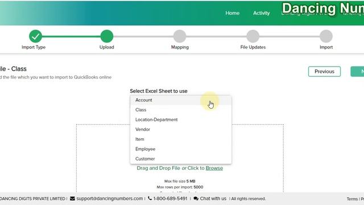Select the Vendor sheet option
Viewport: 364px width, 205px height.
coord(181,129)
